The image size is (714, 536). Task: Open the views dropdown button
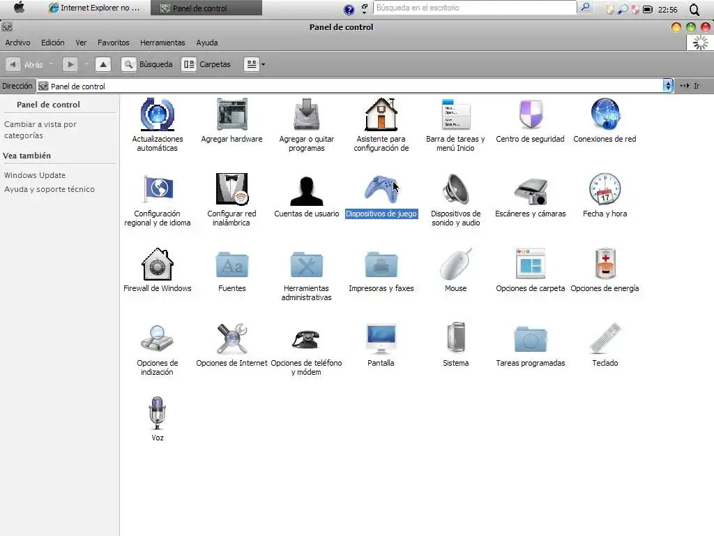click(x=255, y=64)
